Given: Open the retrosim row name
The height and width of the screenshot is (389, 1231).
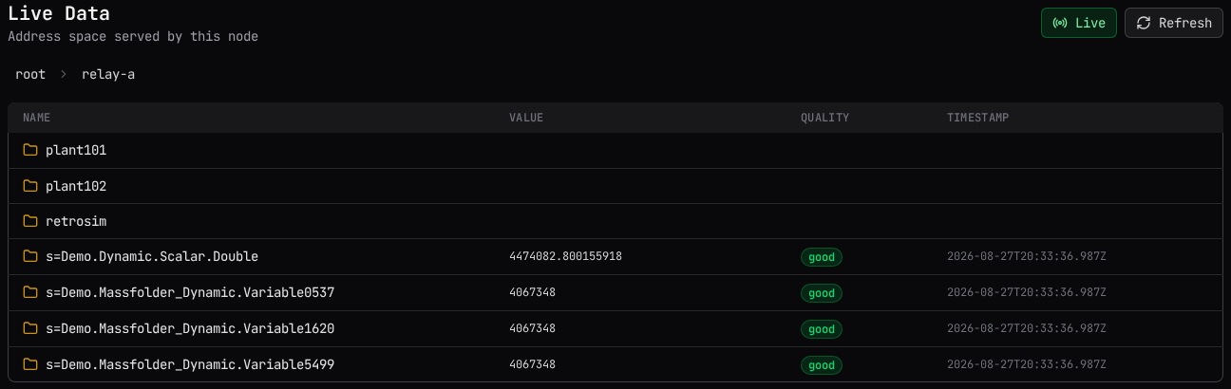Looking at the screenshot, I should point(76,221).
